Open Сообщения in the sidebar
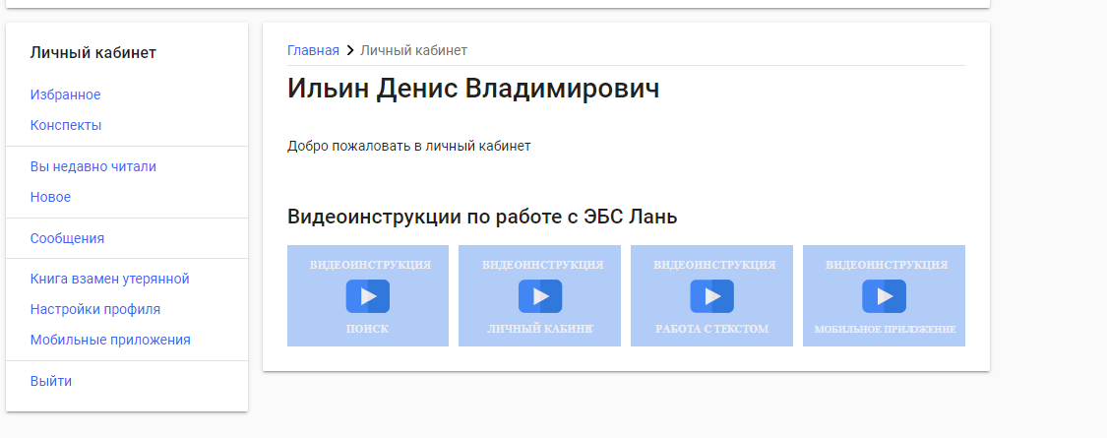This screenshot has width=1107, height=438. 67,238
